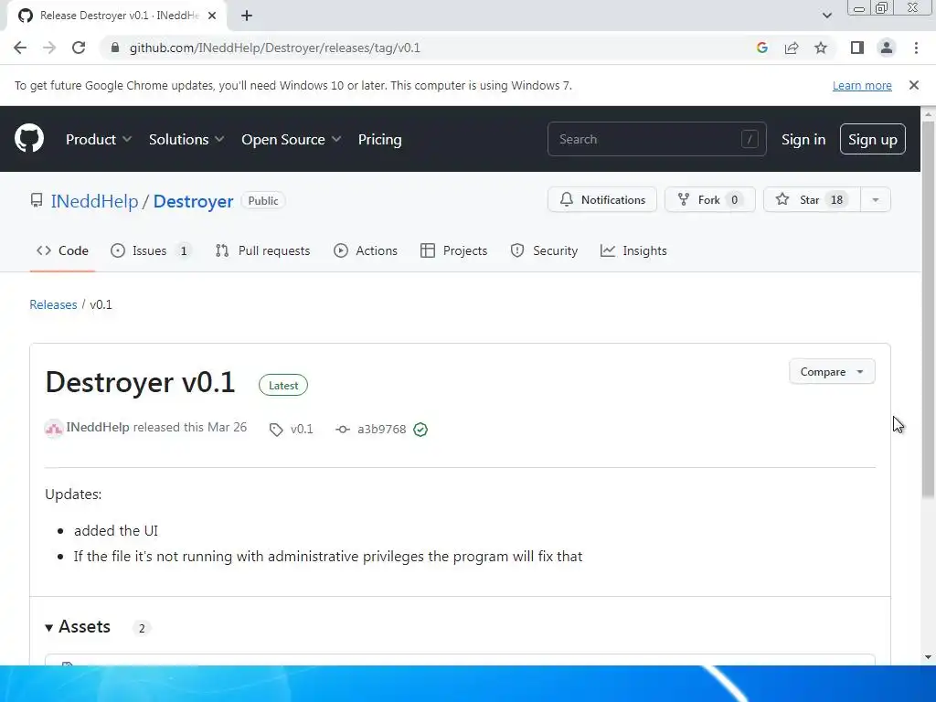Switch to the Actions tab
This screenshot has height=702, width=936.
[366, 250]
